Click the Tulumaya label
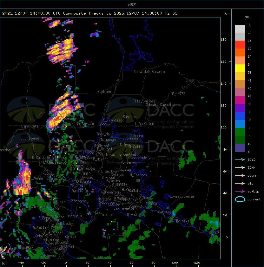This screenshot has height=267, width=264. [108, 140]
